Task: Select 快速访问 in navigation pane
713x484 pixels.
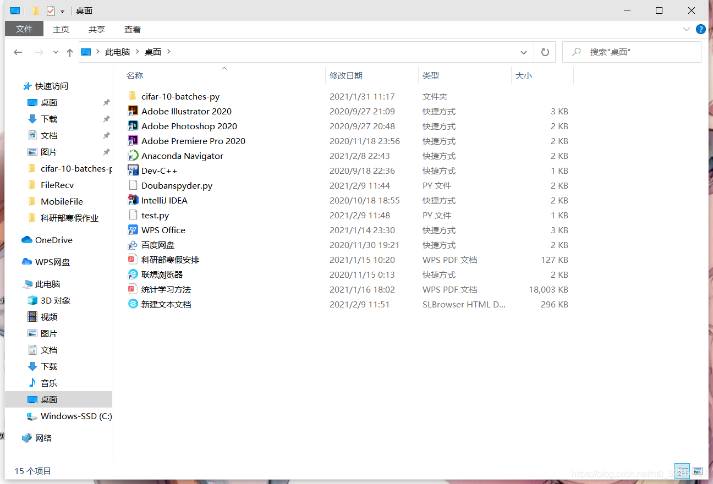Action: click(52, 86)
